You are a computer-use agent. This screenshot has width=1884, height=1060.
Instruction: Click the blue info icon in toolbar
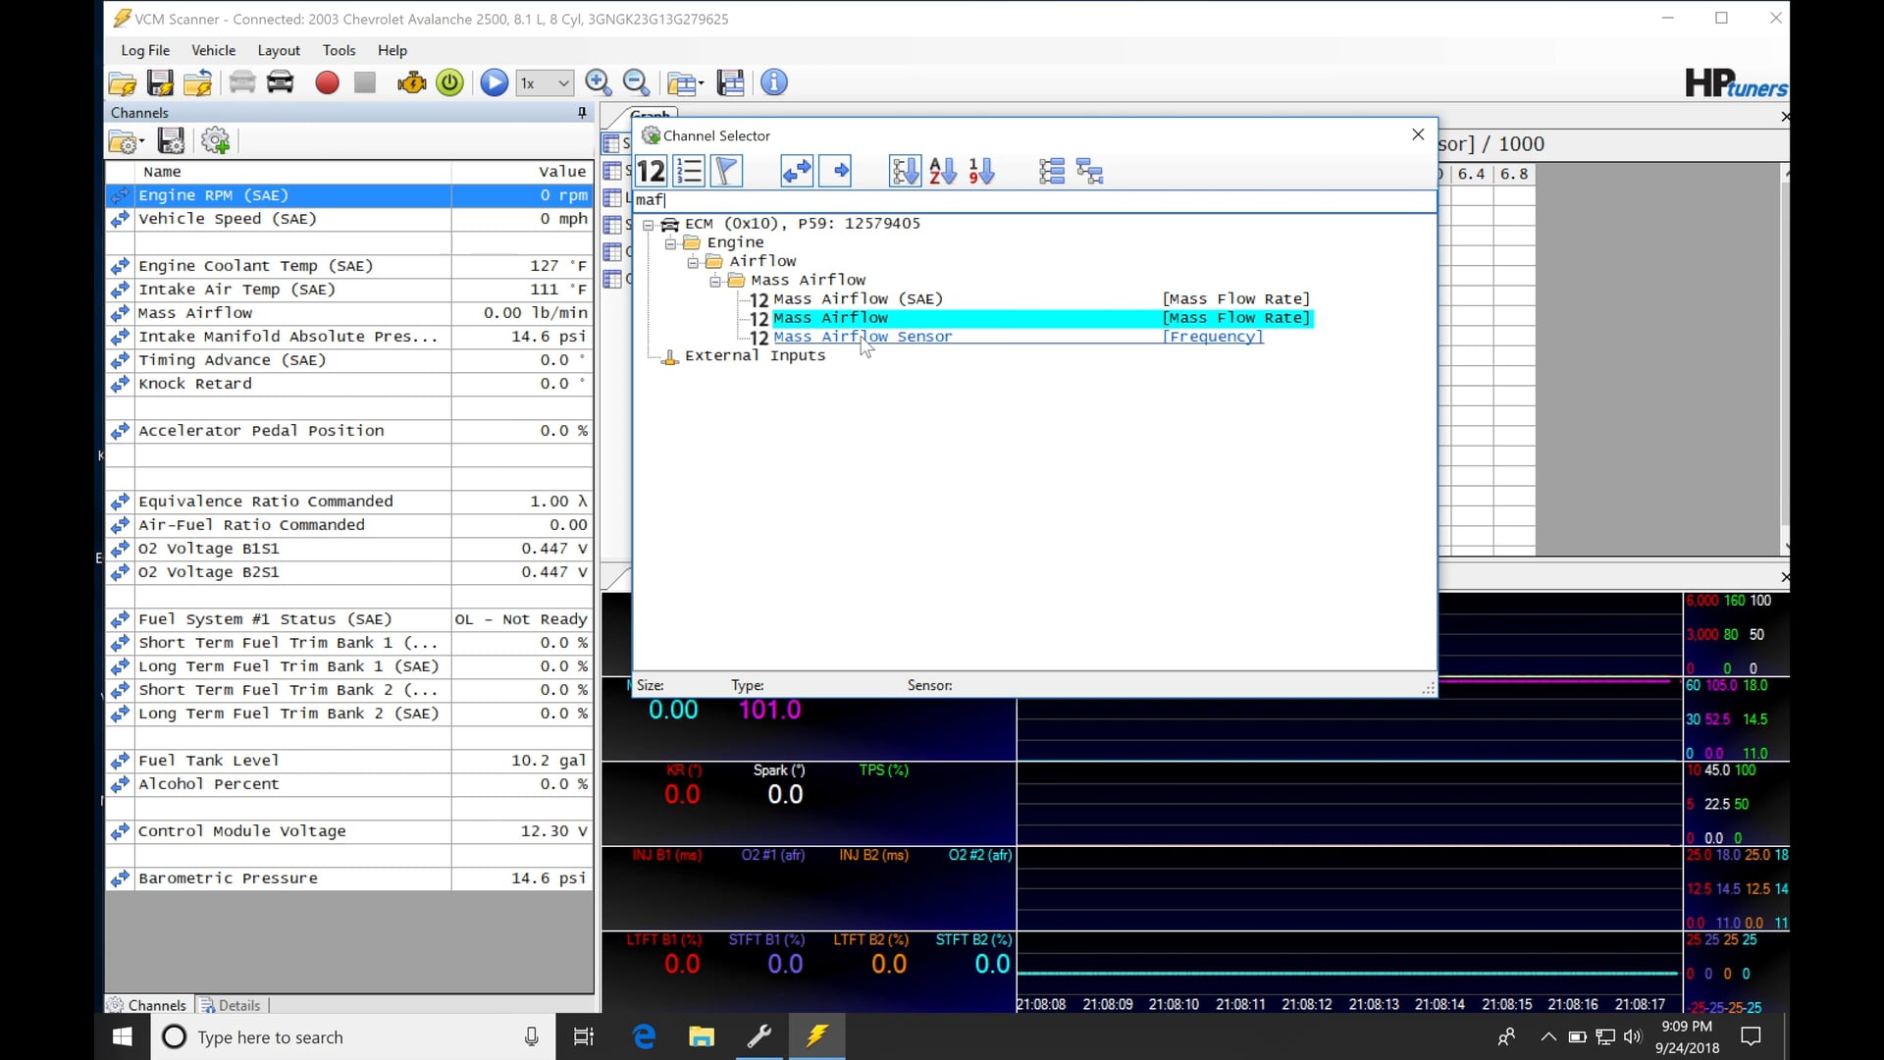774,83
